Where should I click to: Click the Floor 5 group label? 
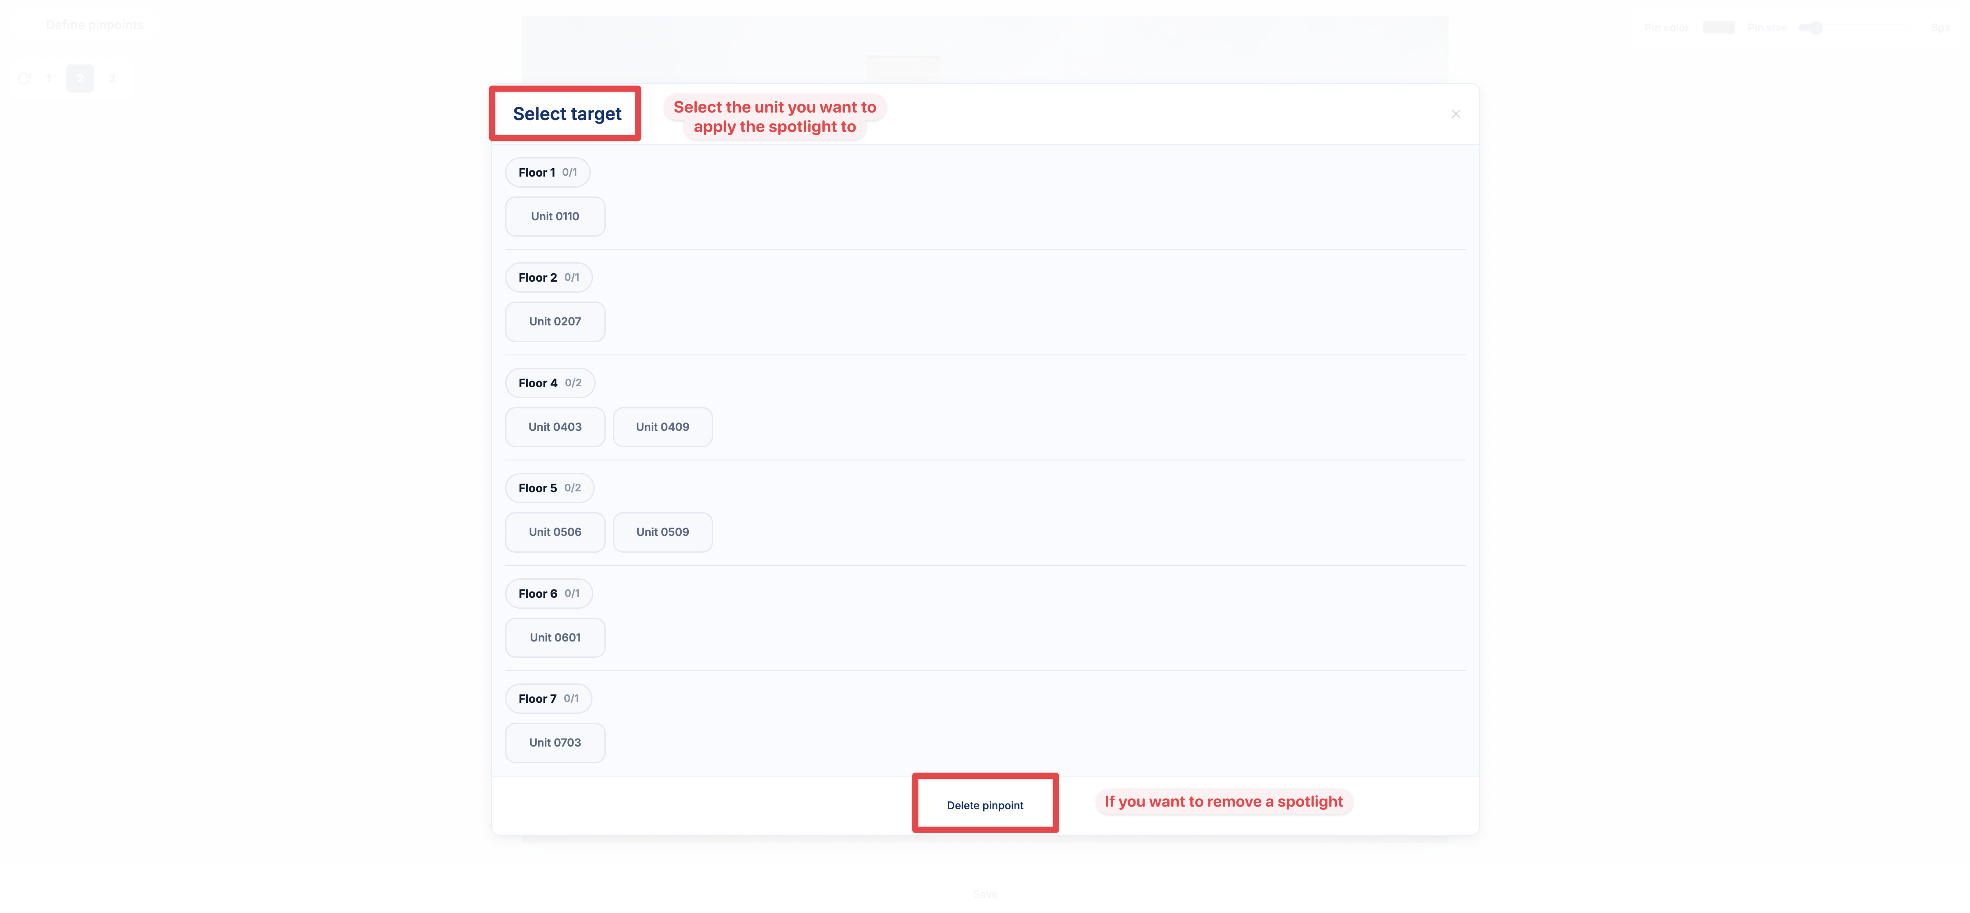click(x=549, y=488)
